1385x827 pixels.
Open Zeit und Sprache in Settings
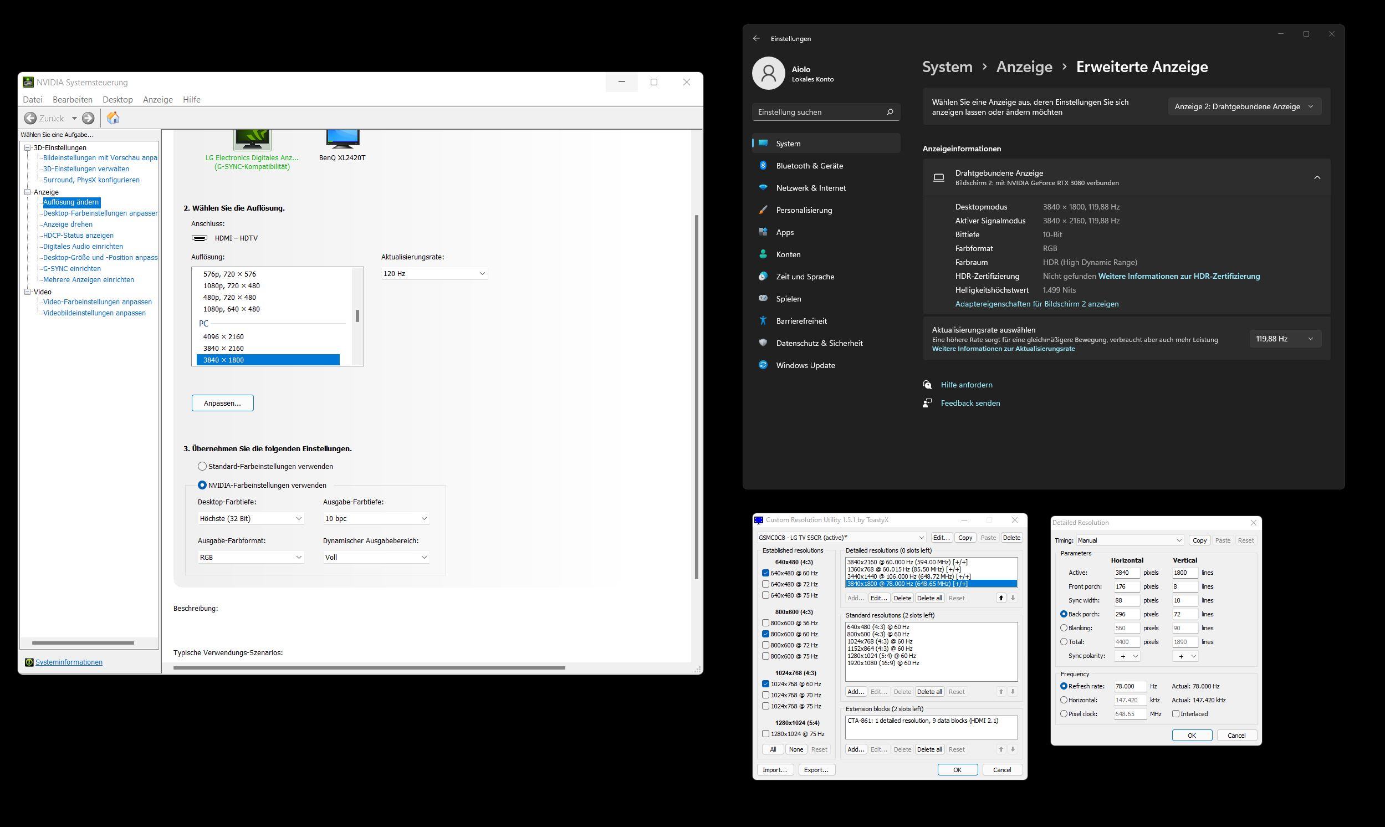[x=826, y=277]
